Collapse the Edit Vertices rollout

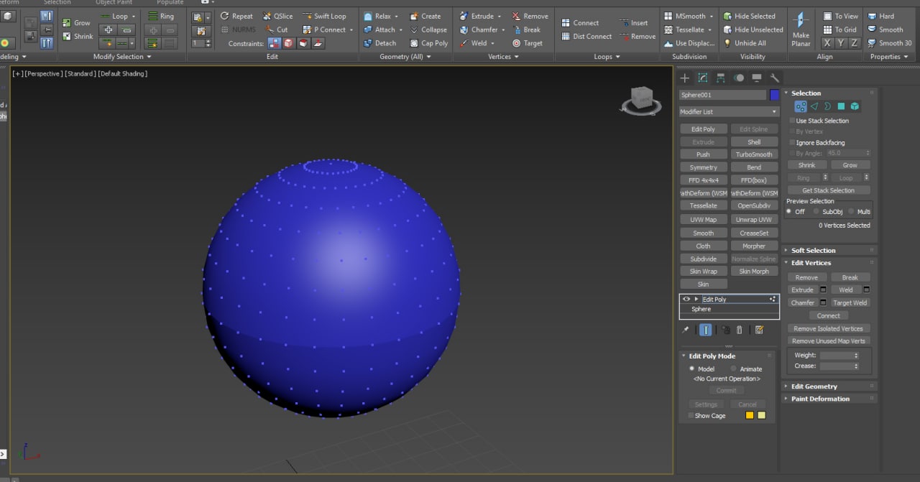(x=811, y=263)
